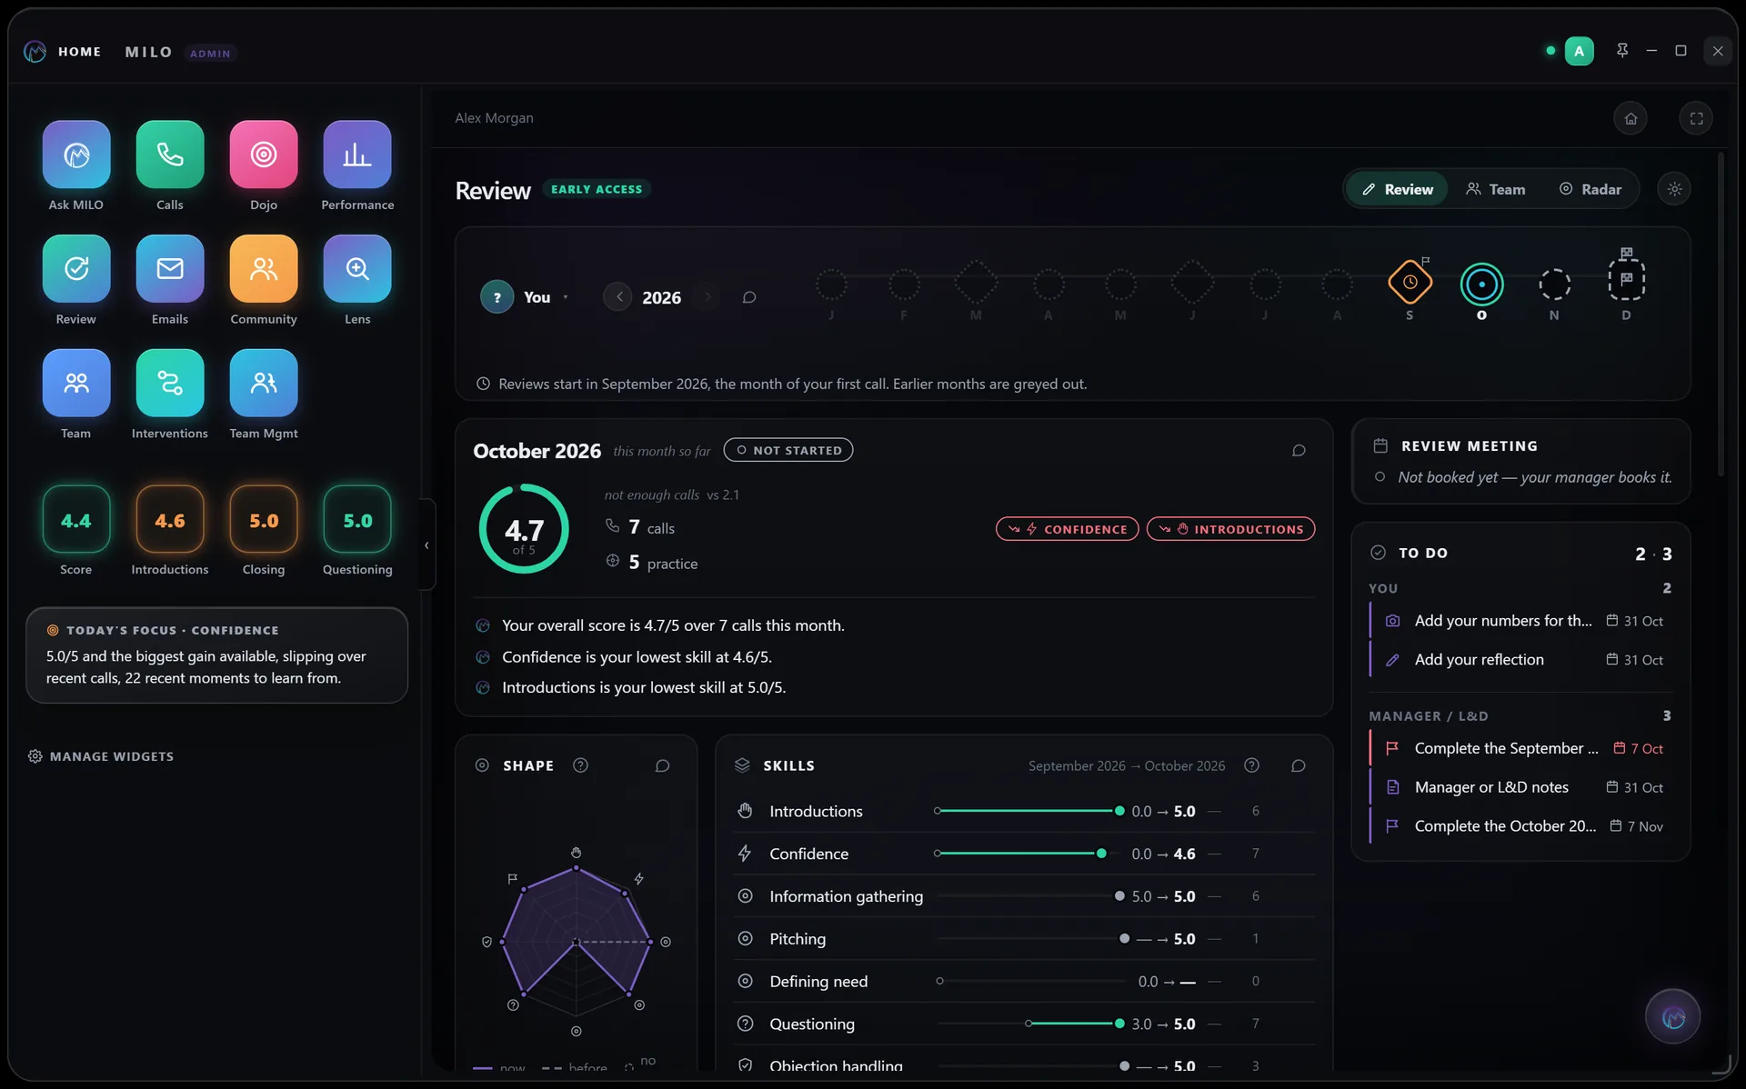Click the Introductions skill progress slider

(1029, 811)
